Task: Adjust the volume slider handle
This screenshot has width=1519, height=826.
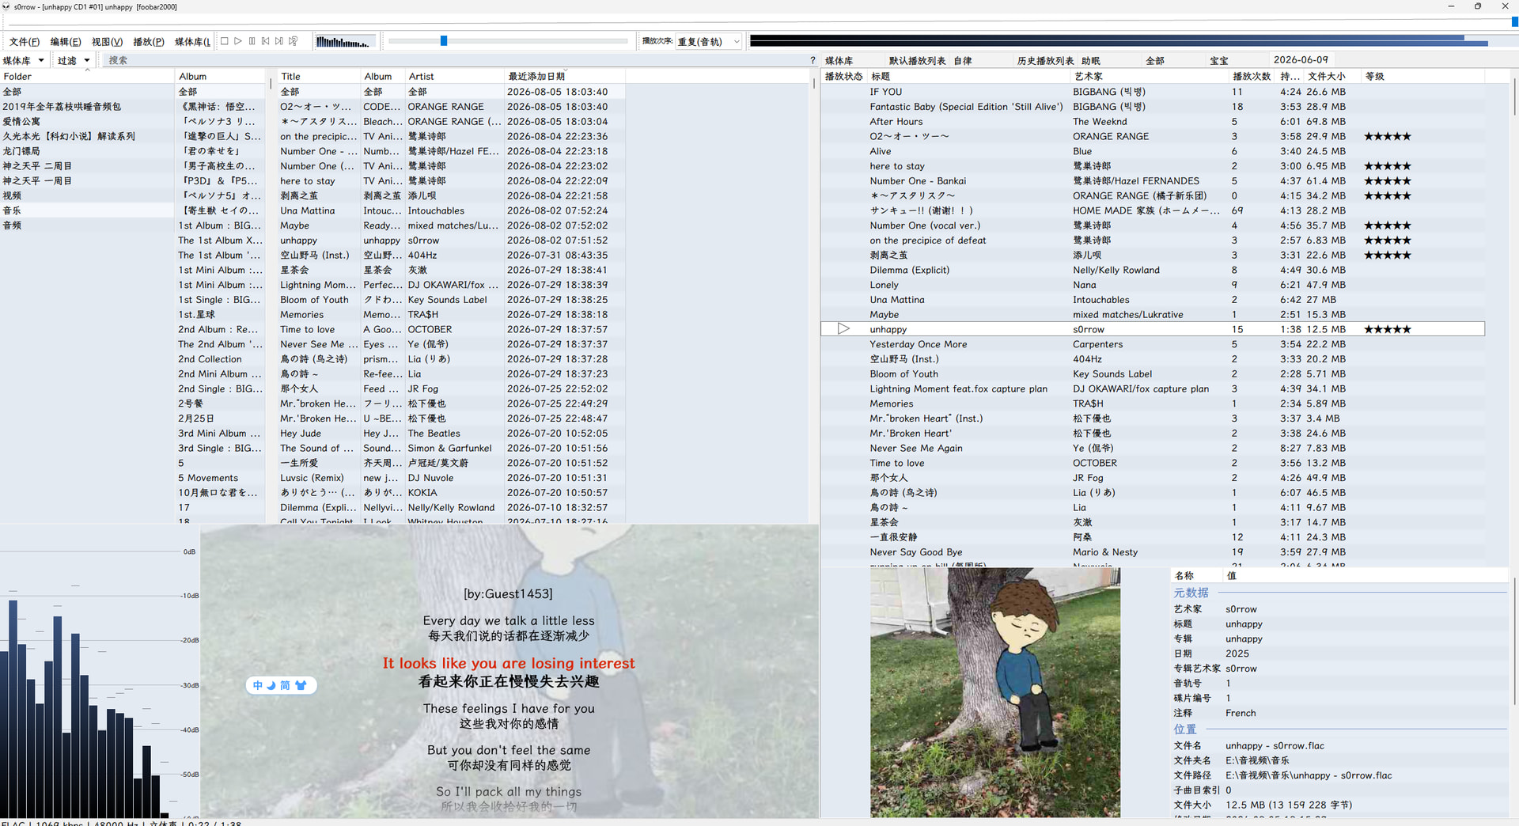Action: coord(444,41)
